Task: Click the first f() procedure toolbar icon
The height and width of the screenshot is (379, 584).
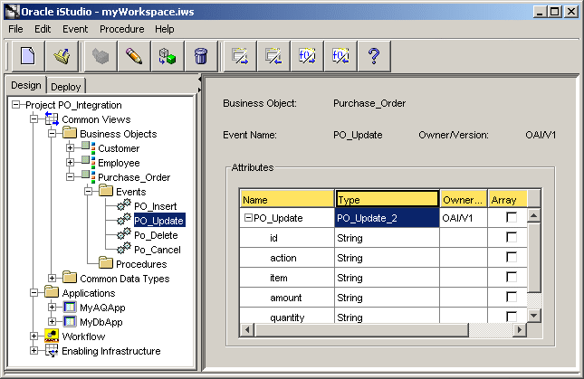Action: tap(307, 56)
